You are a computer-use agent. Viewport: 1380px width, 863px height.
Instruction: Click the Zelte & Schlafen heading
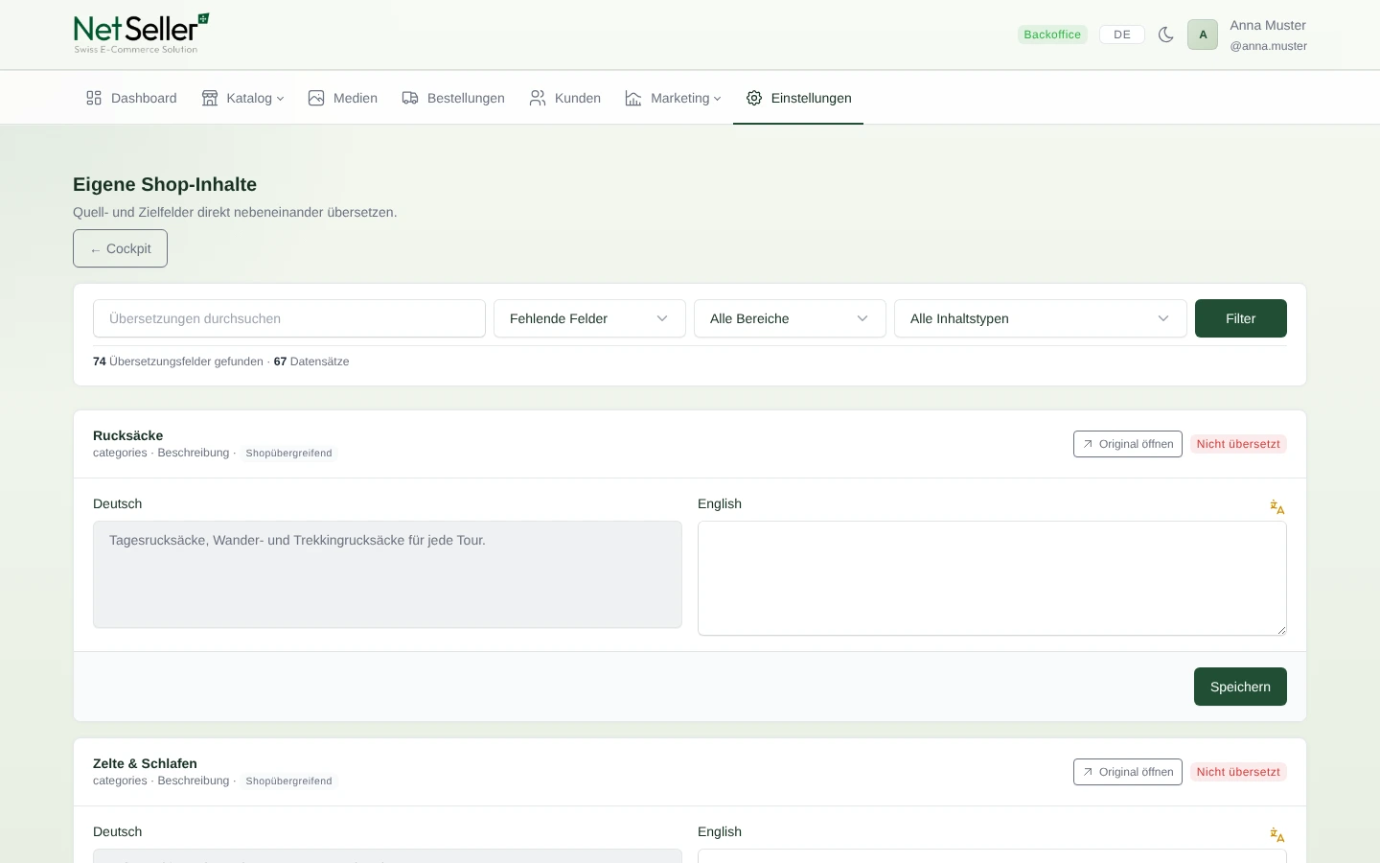(x=145, y=763)
